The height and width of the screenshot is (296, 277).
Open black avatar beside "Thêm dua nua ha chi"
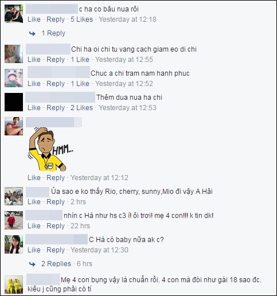click(14, 102)
